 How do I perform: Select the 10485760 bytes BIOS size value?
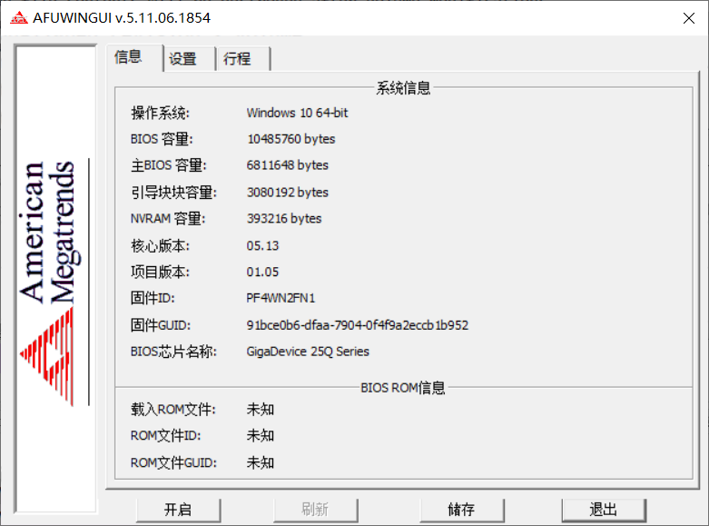[291, 139]
